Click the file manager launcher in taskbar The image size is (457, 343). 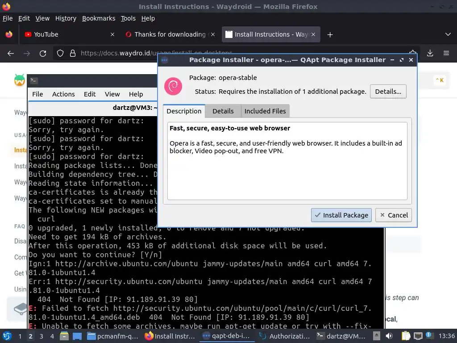(64, 336)
